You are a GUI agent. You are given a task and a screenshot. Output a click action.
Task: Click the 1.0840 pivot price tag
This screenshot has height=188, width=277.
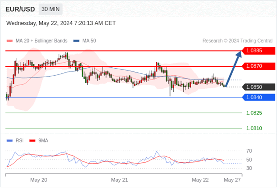coord(258,97)
